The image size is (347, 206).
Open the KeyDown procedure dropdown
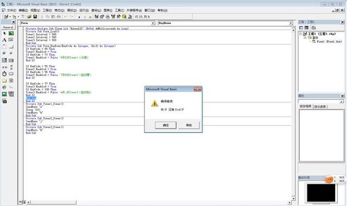pos(291,23)
